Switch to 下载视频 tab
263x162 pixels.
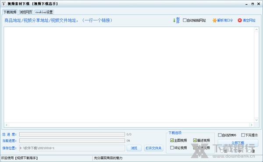[x=10, y=12]
